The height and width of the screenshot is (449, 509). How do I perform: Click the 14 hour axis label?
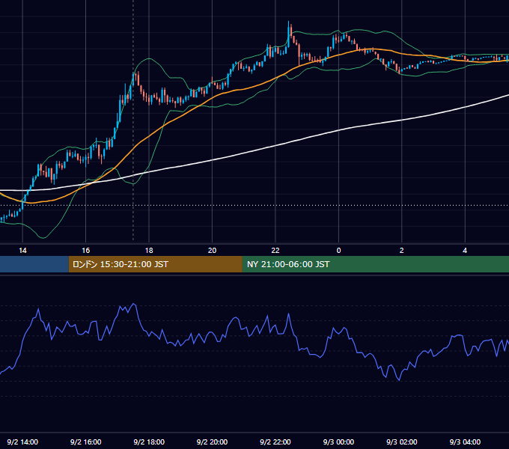point(22,251)
